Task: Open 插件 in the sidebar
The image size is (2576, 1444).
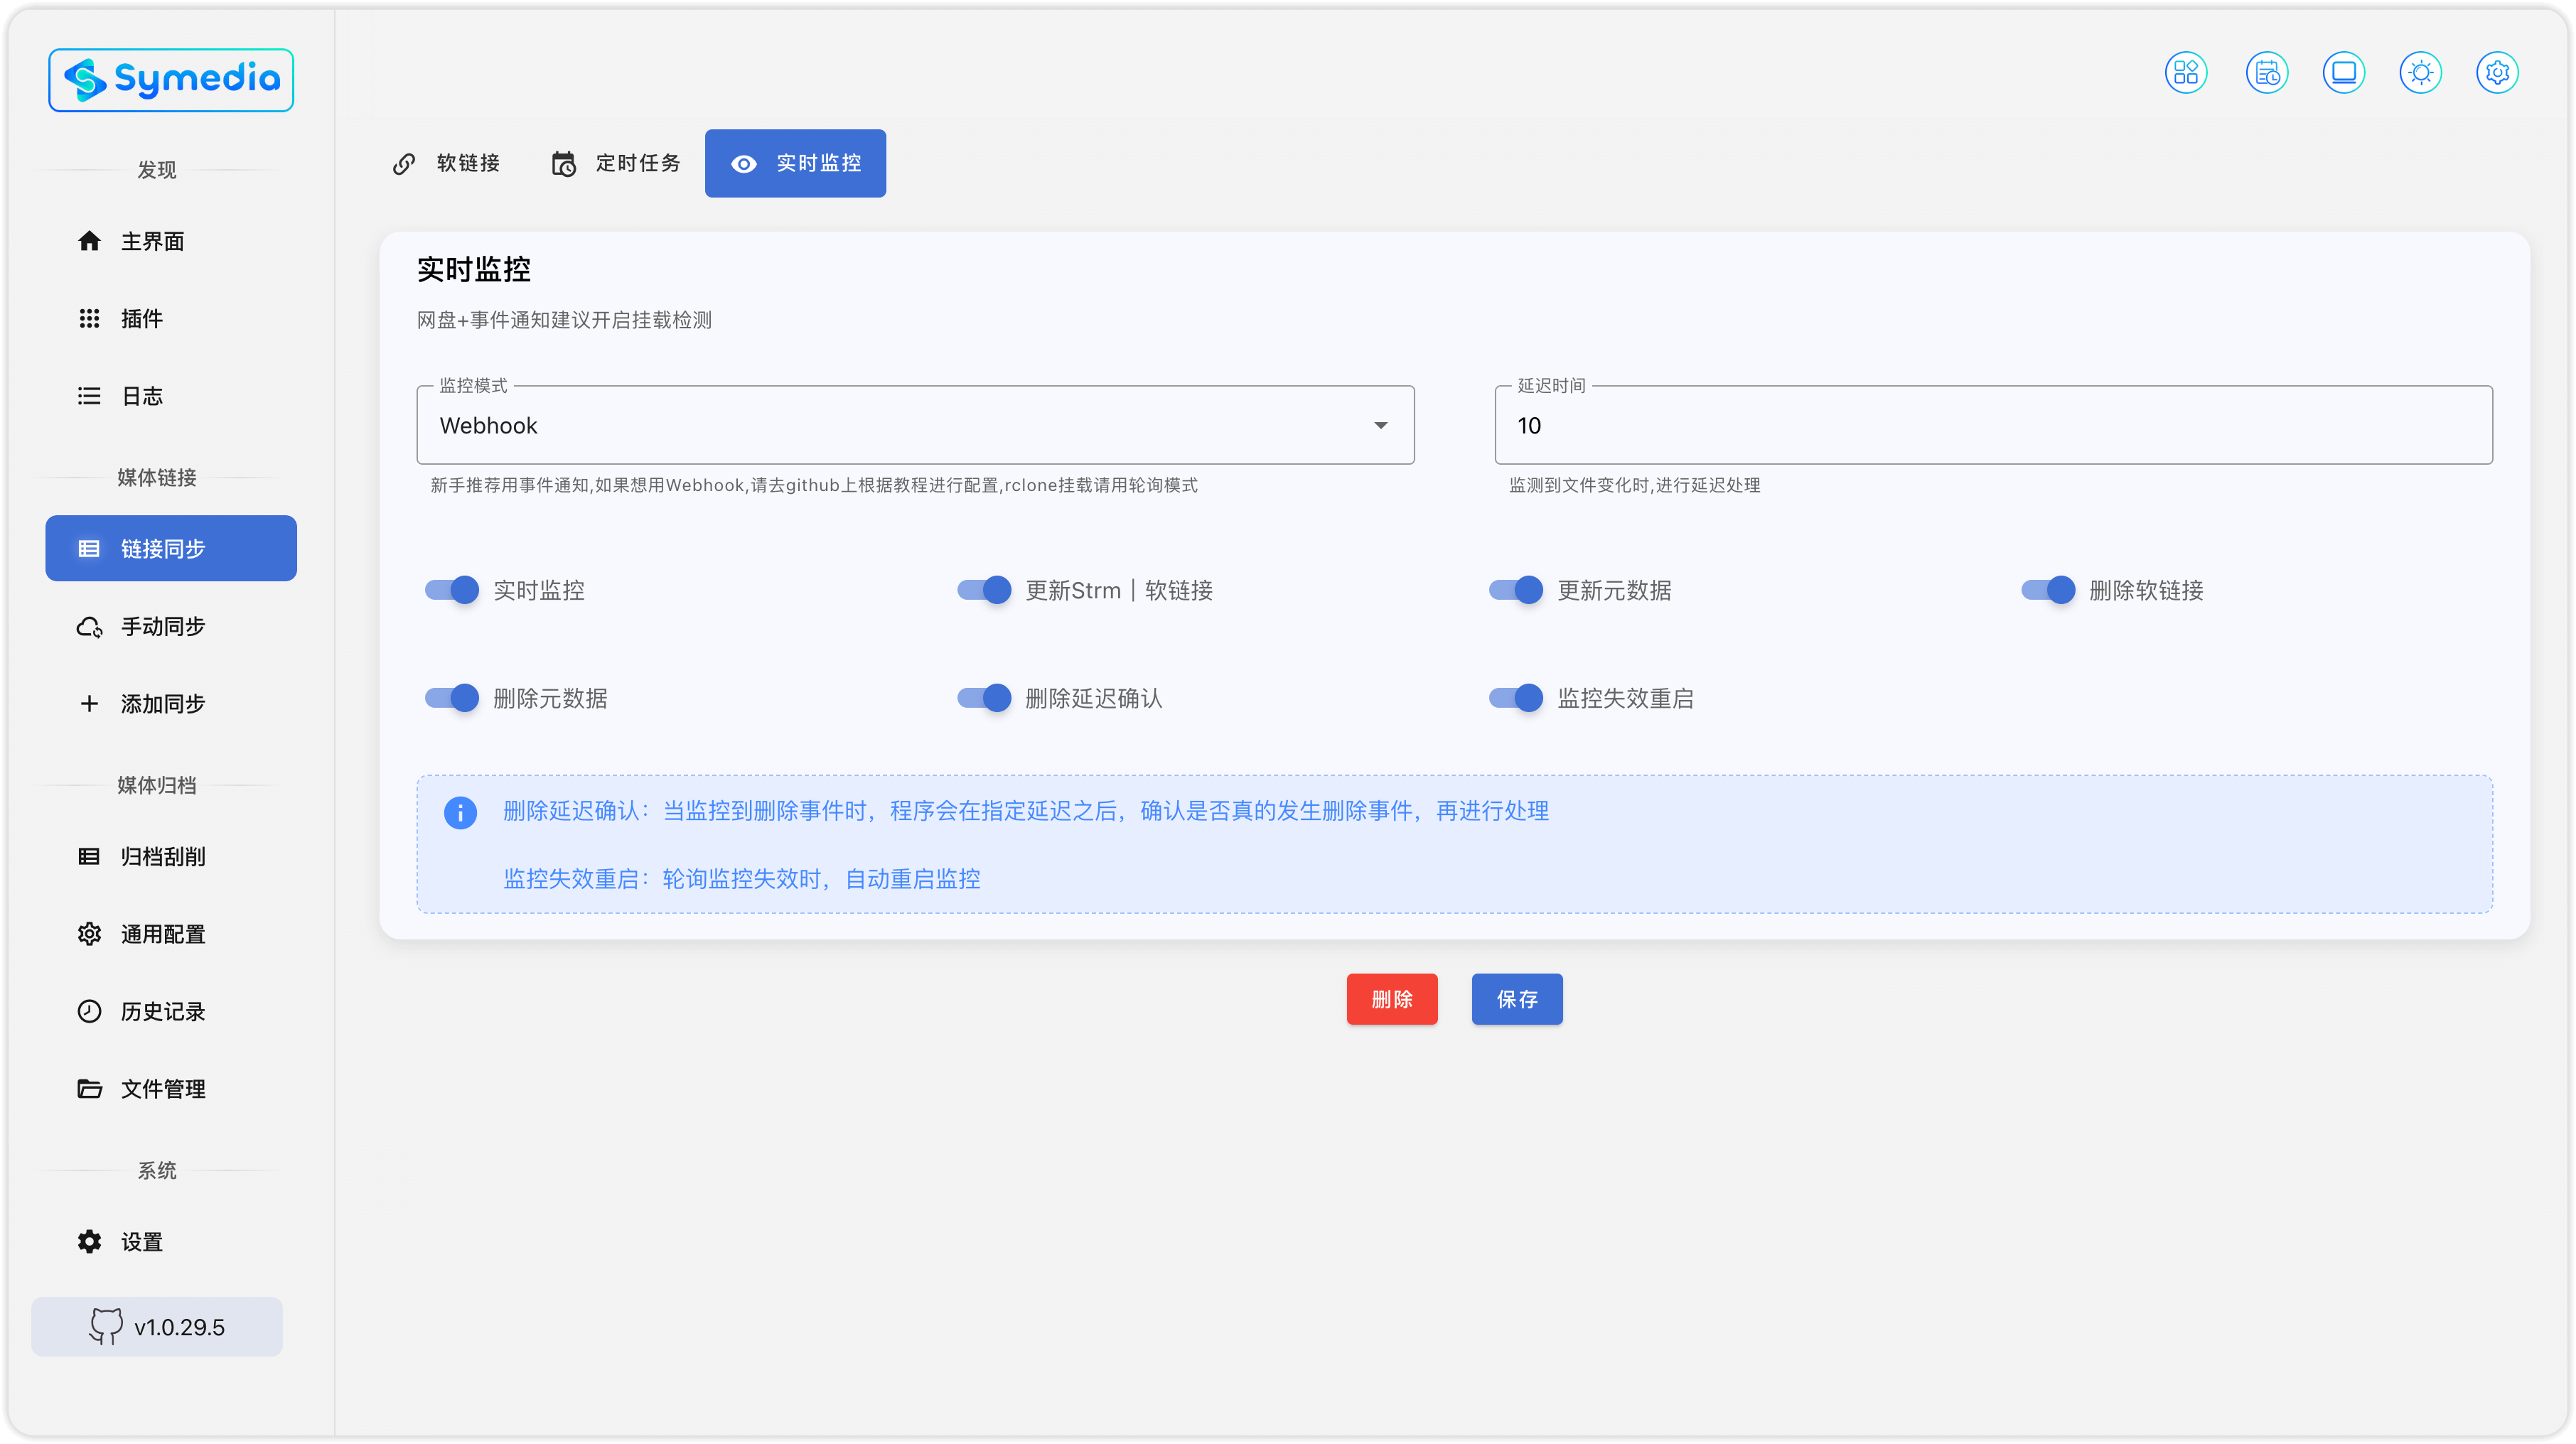Action: (171, 318)
